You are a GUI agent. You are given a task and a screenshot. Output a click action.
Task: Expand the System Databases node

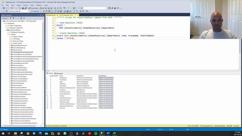click(6, 26)
